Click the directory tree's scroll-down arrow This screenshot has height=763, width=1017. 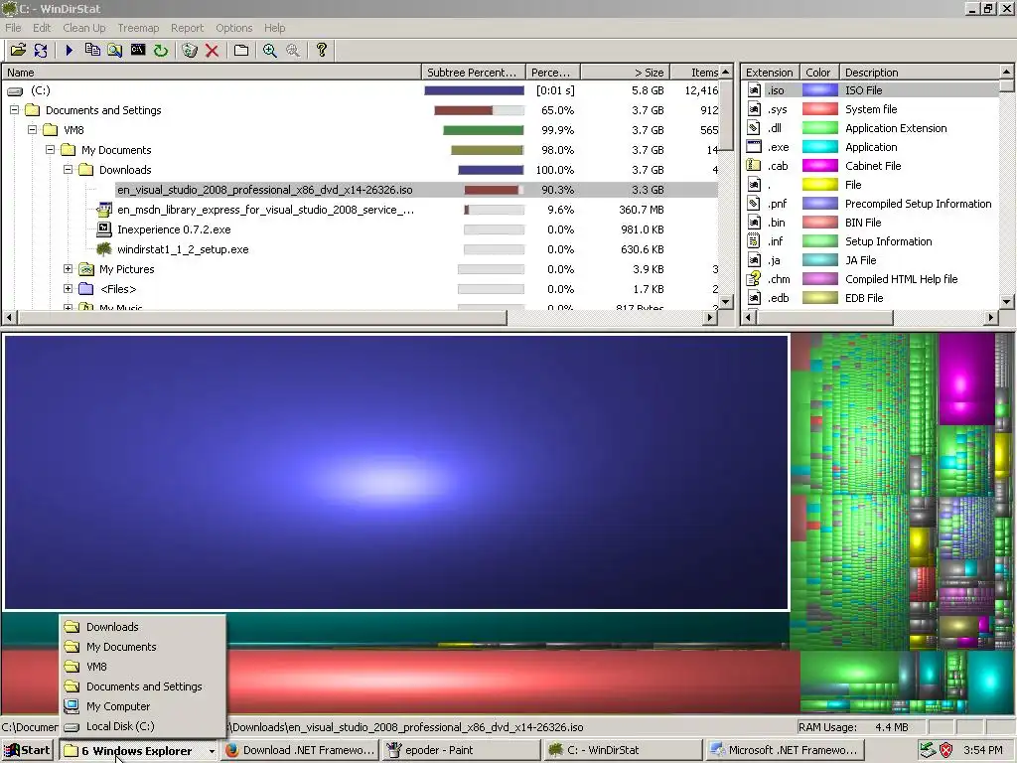point(726,302)
